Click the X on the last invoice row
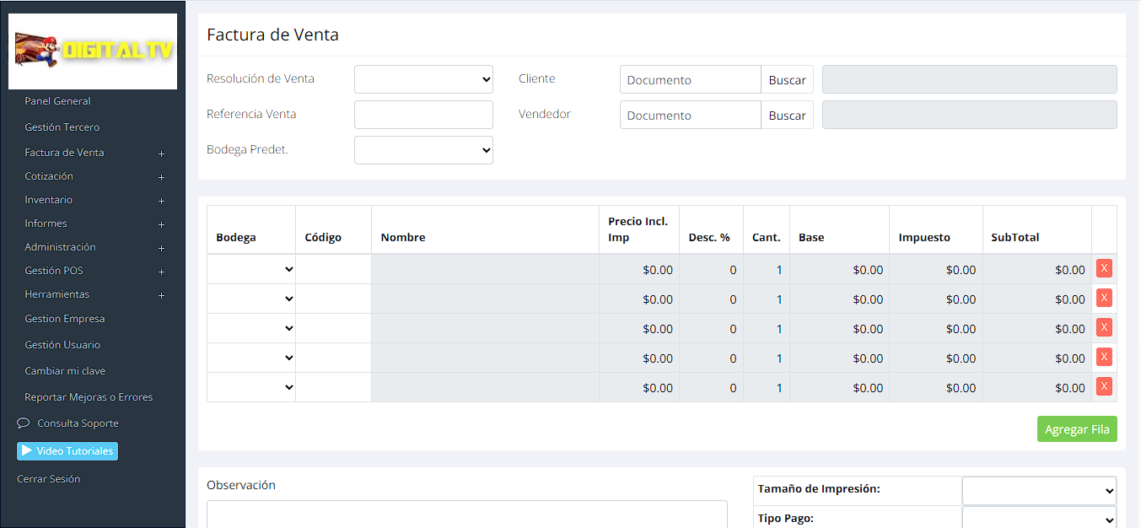1141x528 pixels. click(x=1103, y=387)
